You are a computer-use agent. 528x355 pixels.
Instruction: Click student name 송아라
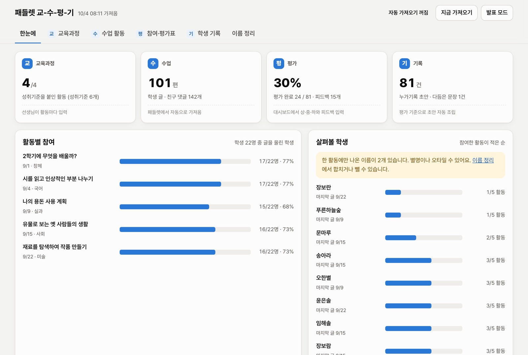coord(323,255)
